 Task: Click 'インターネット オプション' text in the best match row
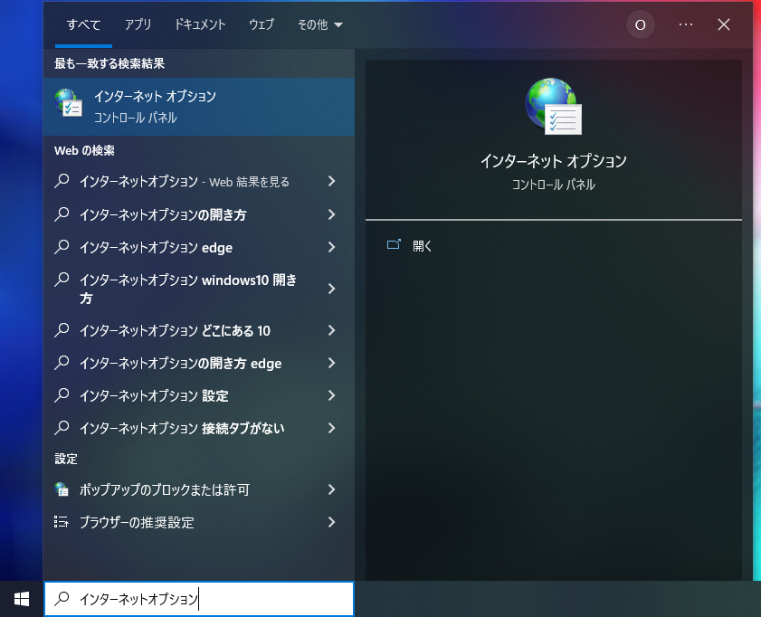pos(155,96)
